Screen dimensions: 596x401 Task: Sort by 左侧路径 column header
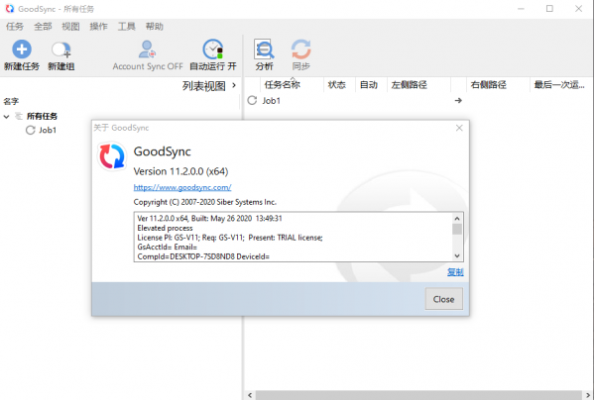(x=409, y=84)
